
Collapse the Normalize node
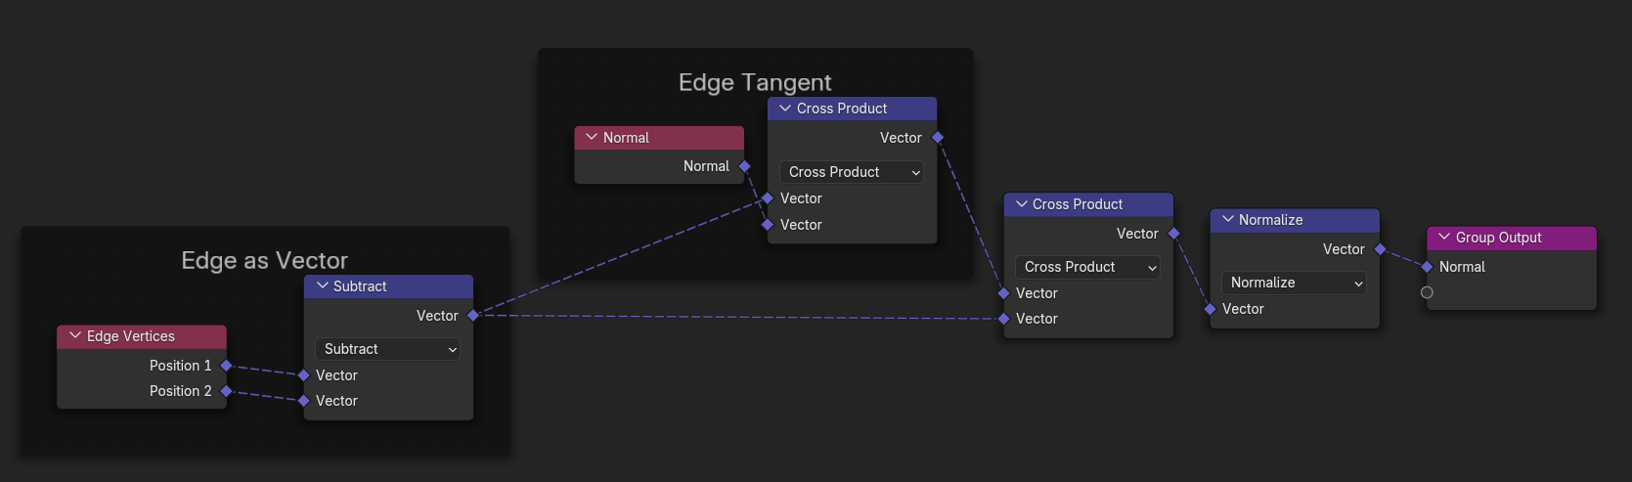point(1228,219)
